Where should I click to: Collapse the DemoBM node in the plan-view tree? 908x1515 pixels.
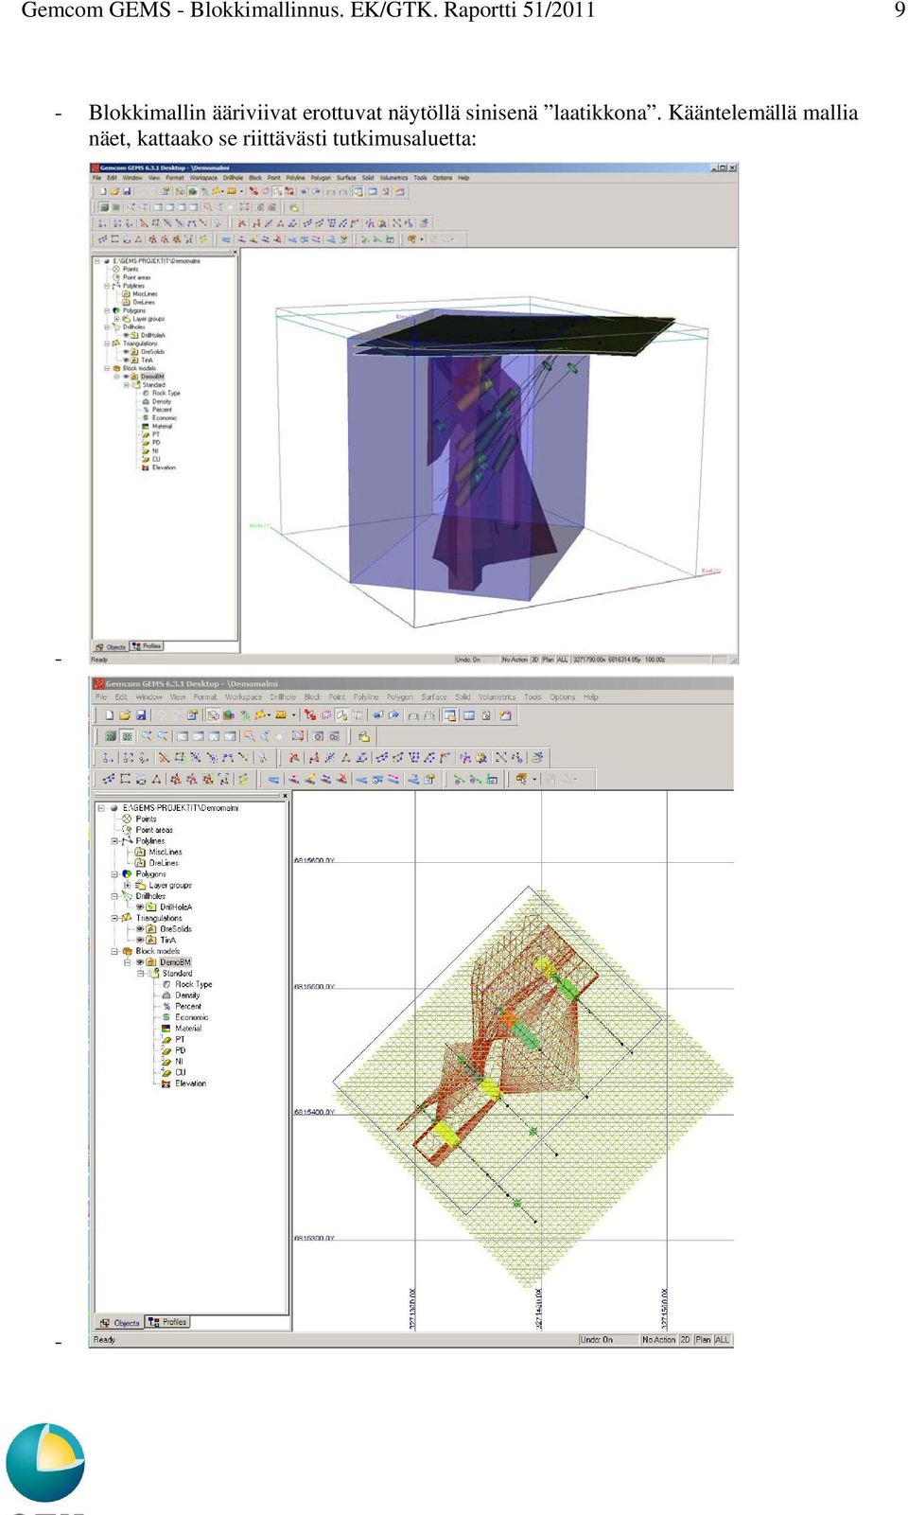128,962
